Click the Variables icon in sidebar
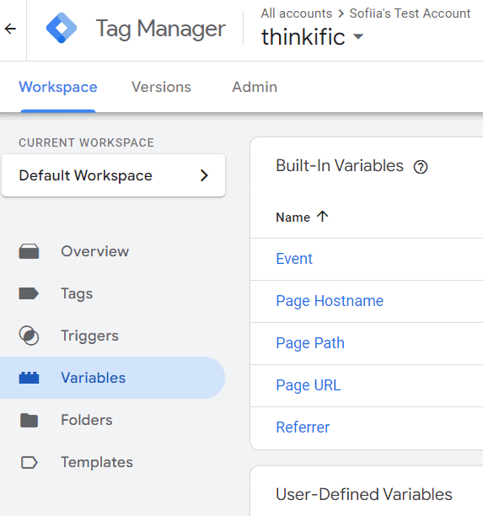This screenshot has height=516, width=483. coord(29,378)
